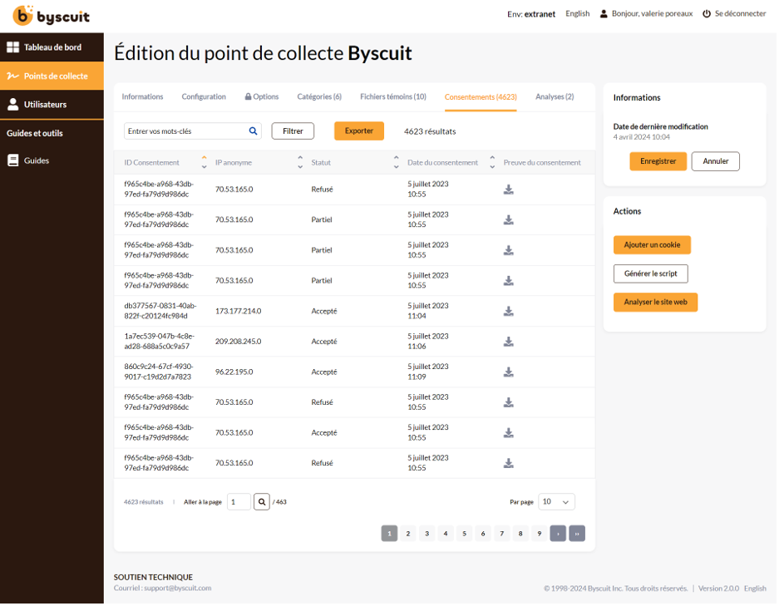Go to page 3

426,534
